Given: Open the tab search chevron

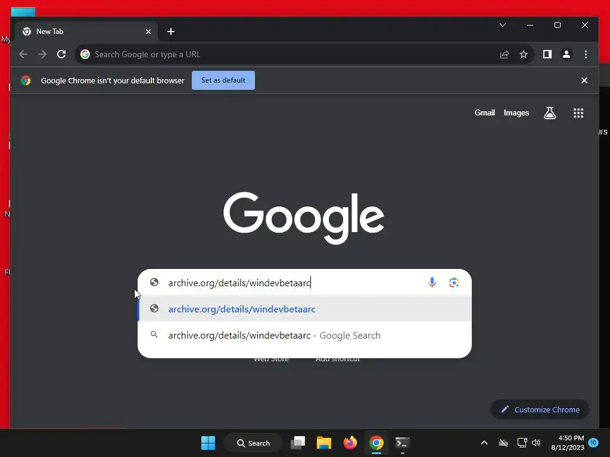Looking at the screenshot, I should (503, 25).
